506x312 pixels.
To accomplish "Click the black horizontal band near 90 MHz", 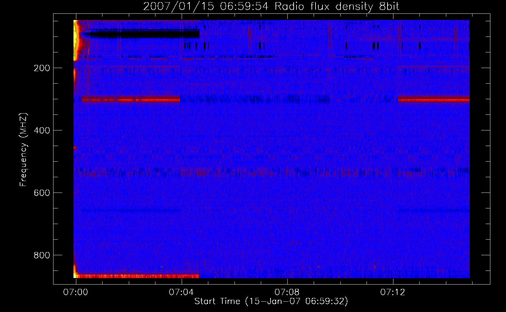I will [x=140, y=34].
